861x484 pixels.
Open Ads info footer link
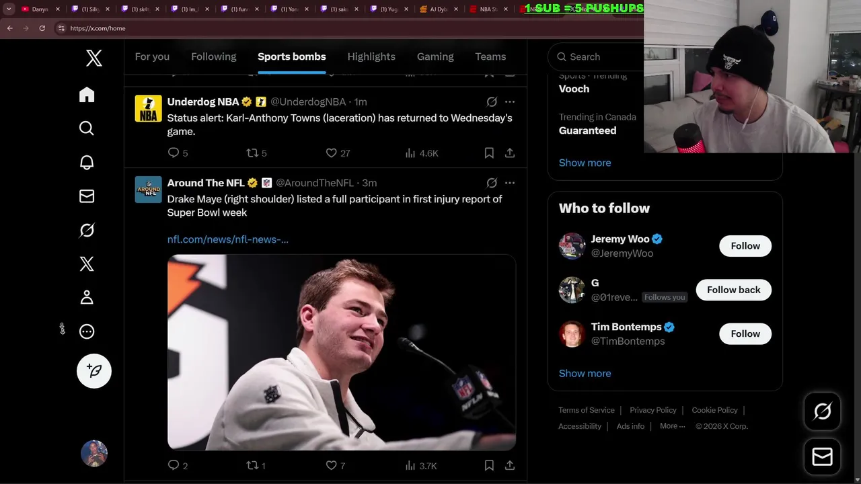[630, 426]
